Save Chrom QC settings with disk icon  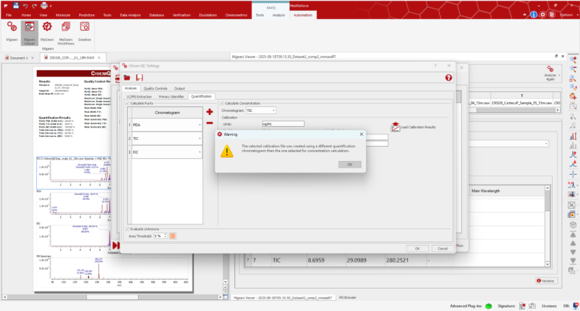click(x=139, y=78)
